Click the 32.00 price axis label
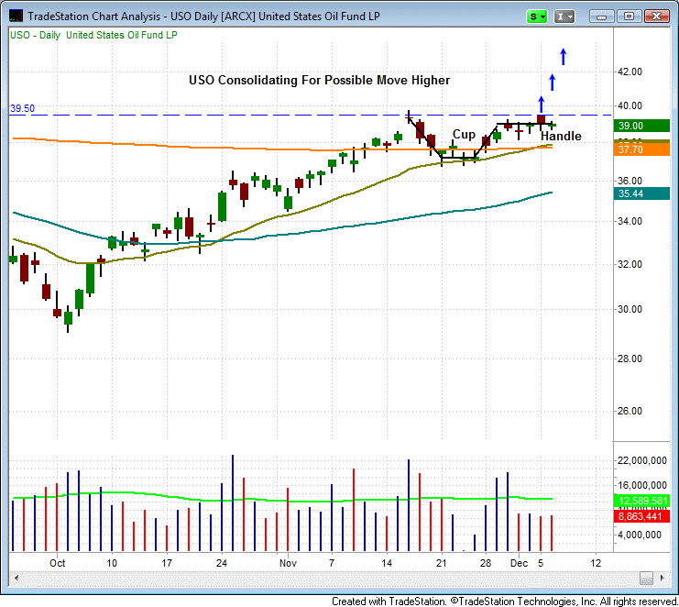The width and height of the screenshot is (679, 607). (630, 264)
